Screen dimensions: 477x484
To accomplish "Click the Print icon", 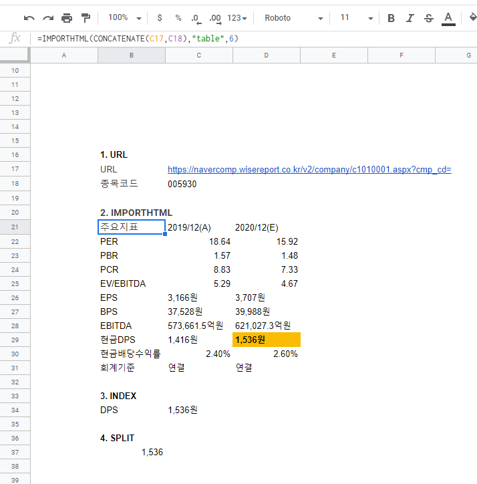I will coord(67,18).
